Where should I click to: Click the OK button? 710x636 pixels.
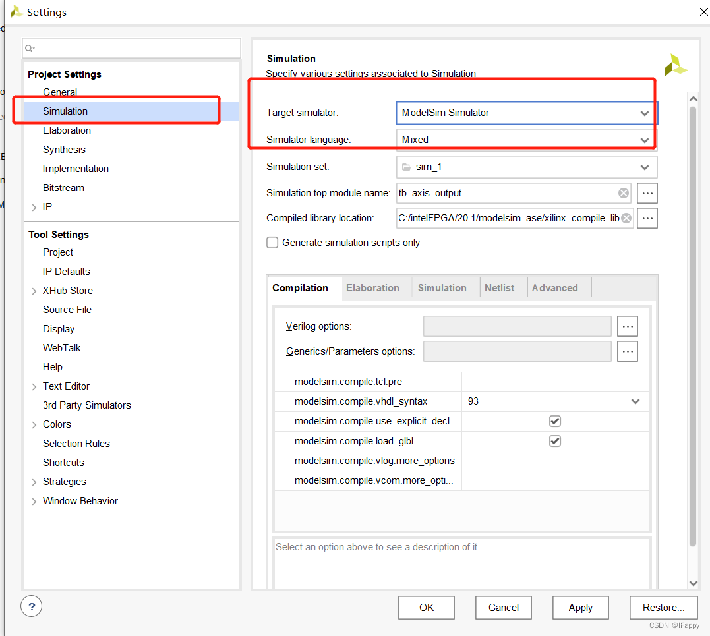coord(427,608)
